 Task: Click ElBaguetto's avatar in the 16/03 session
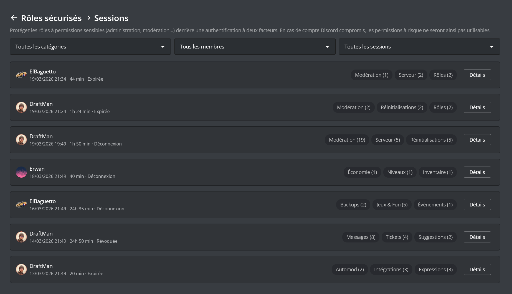tap(21, 204)
